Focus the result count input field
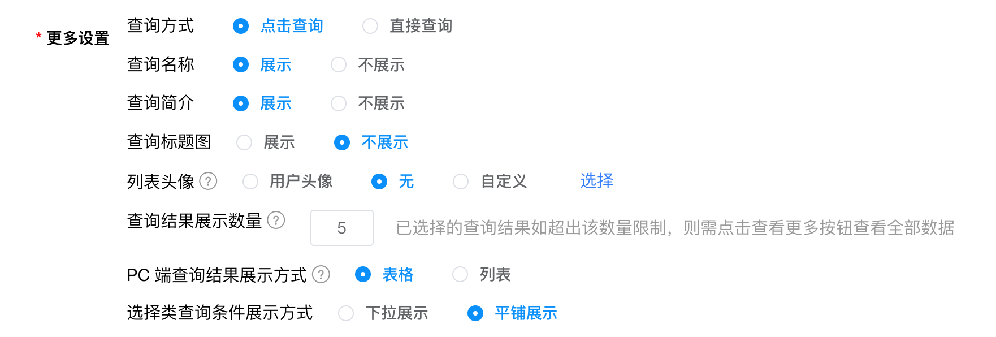 [x=342, y=228]
